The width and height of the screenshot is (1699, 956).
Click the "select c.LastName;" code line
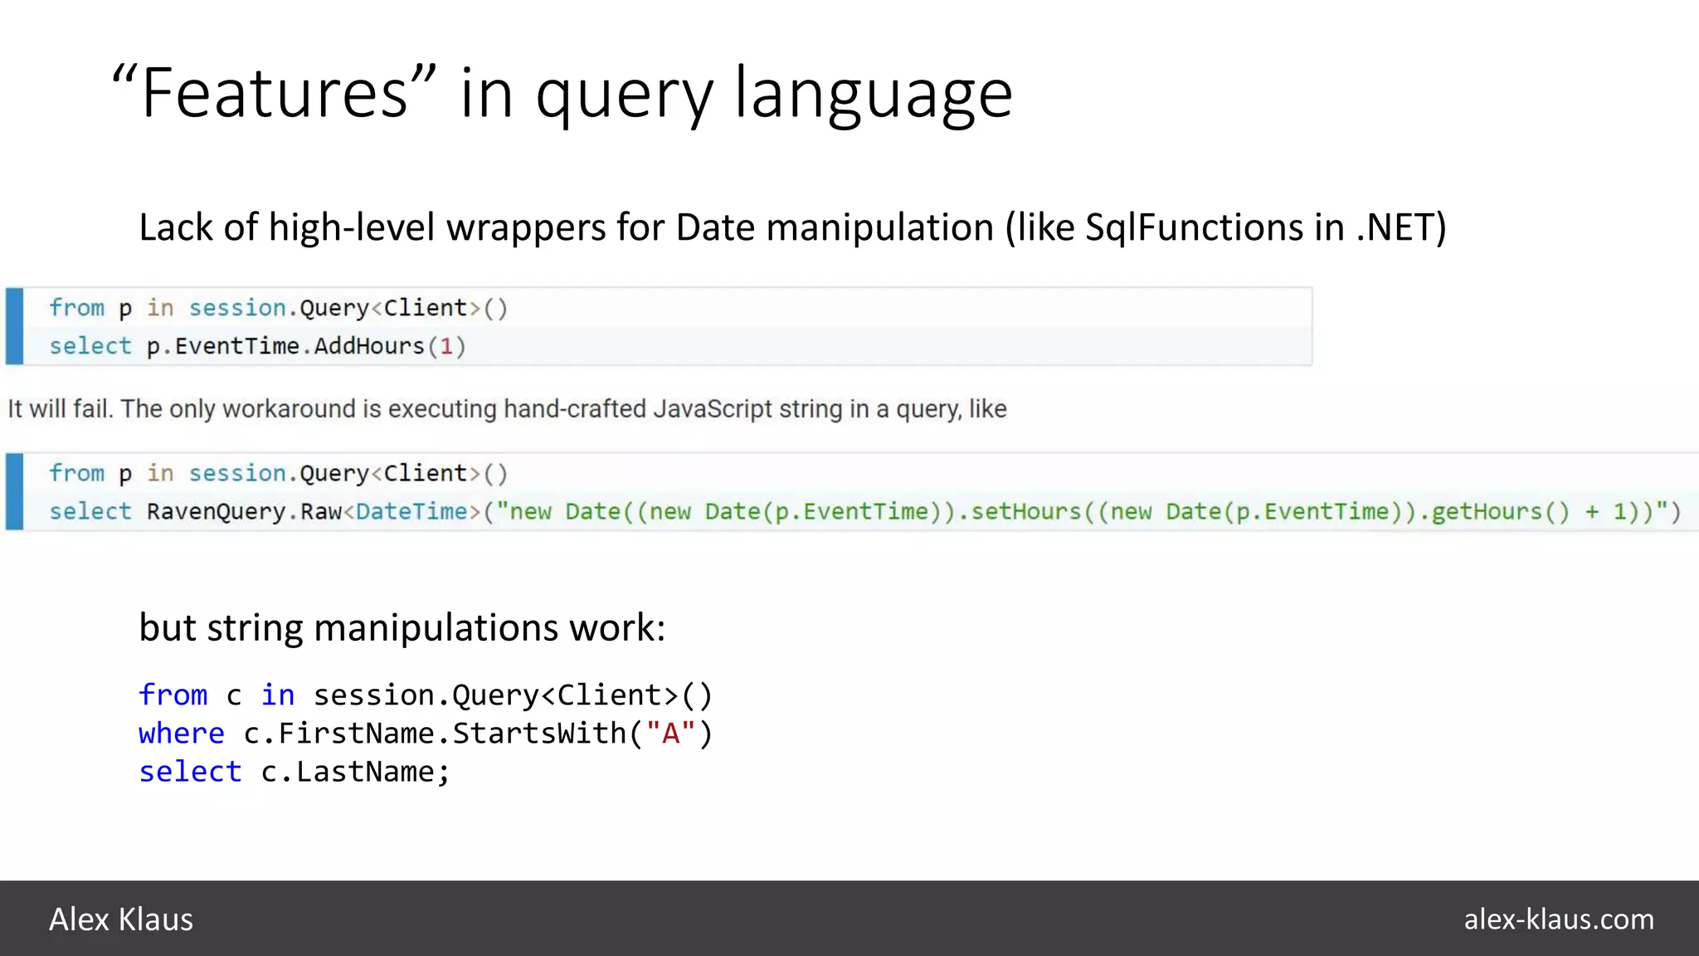(x=294, y=772)
